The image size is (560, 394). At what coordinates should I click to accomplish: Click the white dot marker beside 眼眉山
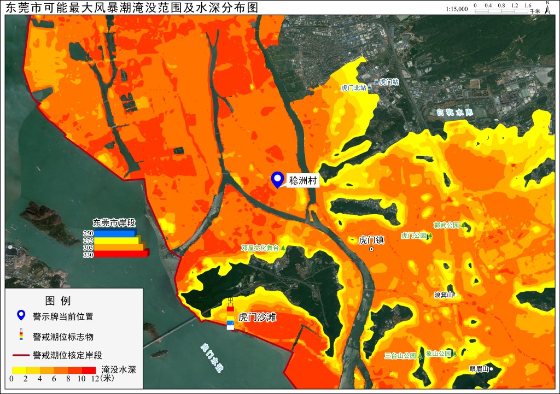pos(492,369)
